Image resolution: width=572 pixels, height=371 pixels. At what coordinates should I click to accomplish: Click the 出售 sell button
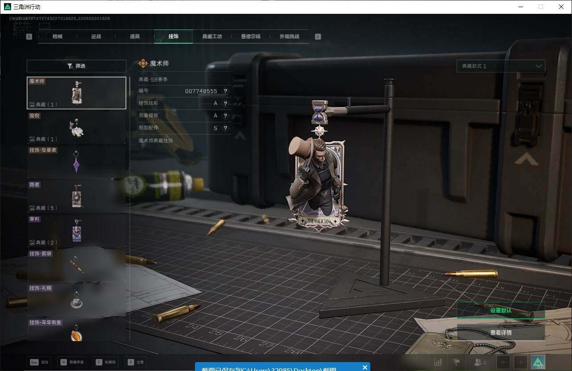point(137,363)
